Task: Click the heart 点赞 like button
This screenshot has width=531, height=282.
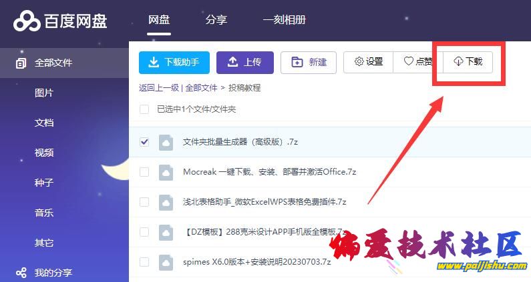Action: 418,62
